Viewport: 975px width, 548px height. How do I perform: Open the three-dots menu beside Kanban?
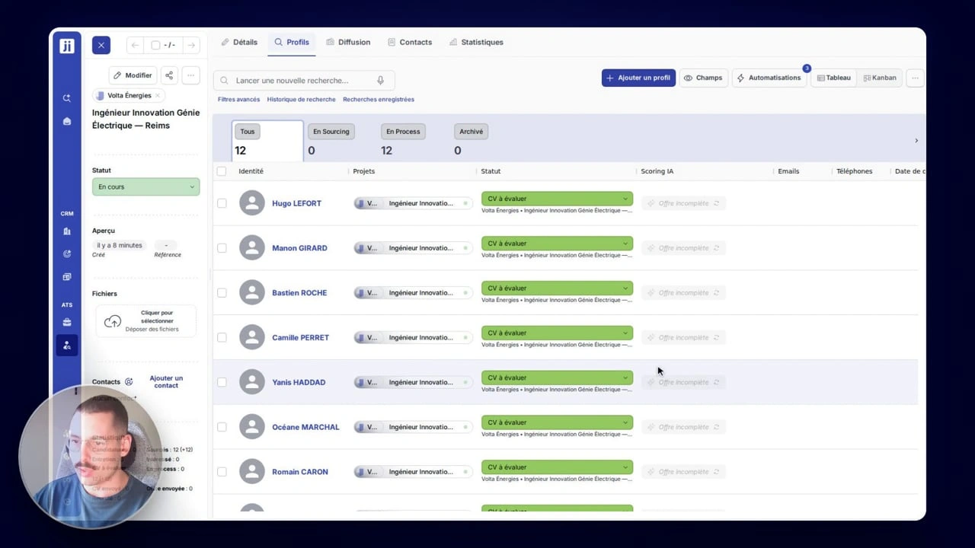click(915, 78)
